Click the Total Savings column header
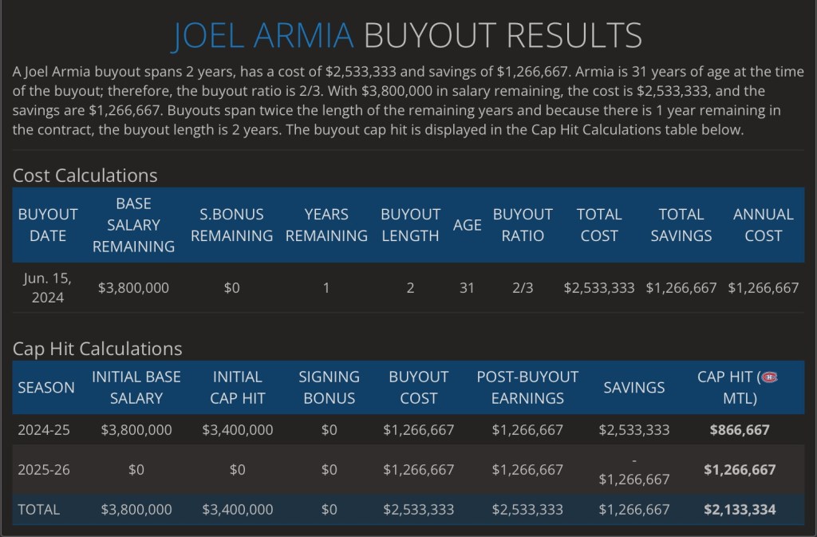Viewport: 817px width, 537px height. pyautogui.click(x=681, y=225)
